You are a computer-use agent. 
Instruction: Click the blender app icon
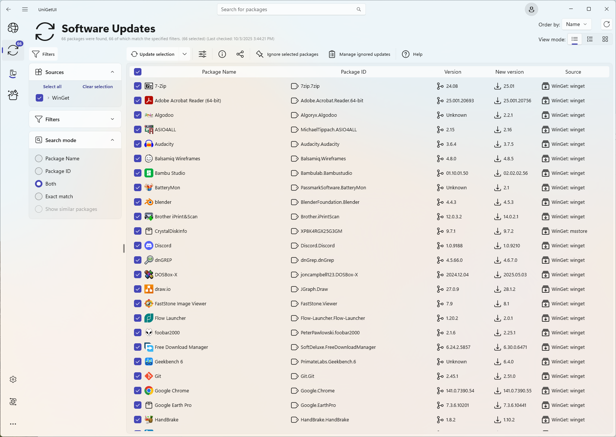click(149, 202)
